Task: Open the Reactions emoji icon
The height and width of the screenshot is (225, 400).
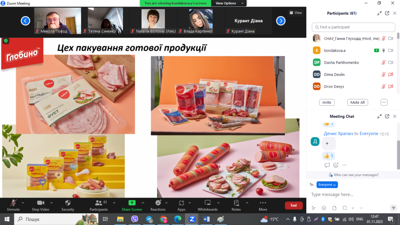Action: [x=158, y=203]
